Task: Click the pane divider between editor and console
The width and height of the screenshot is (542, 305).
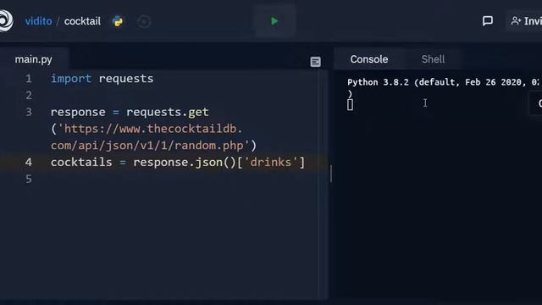Action: tap(331, 174)
